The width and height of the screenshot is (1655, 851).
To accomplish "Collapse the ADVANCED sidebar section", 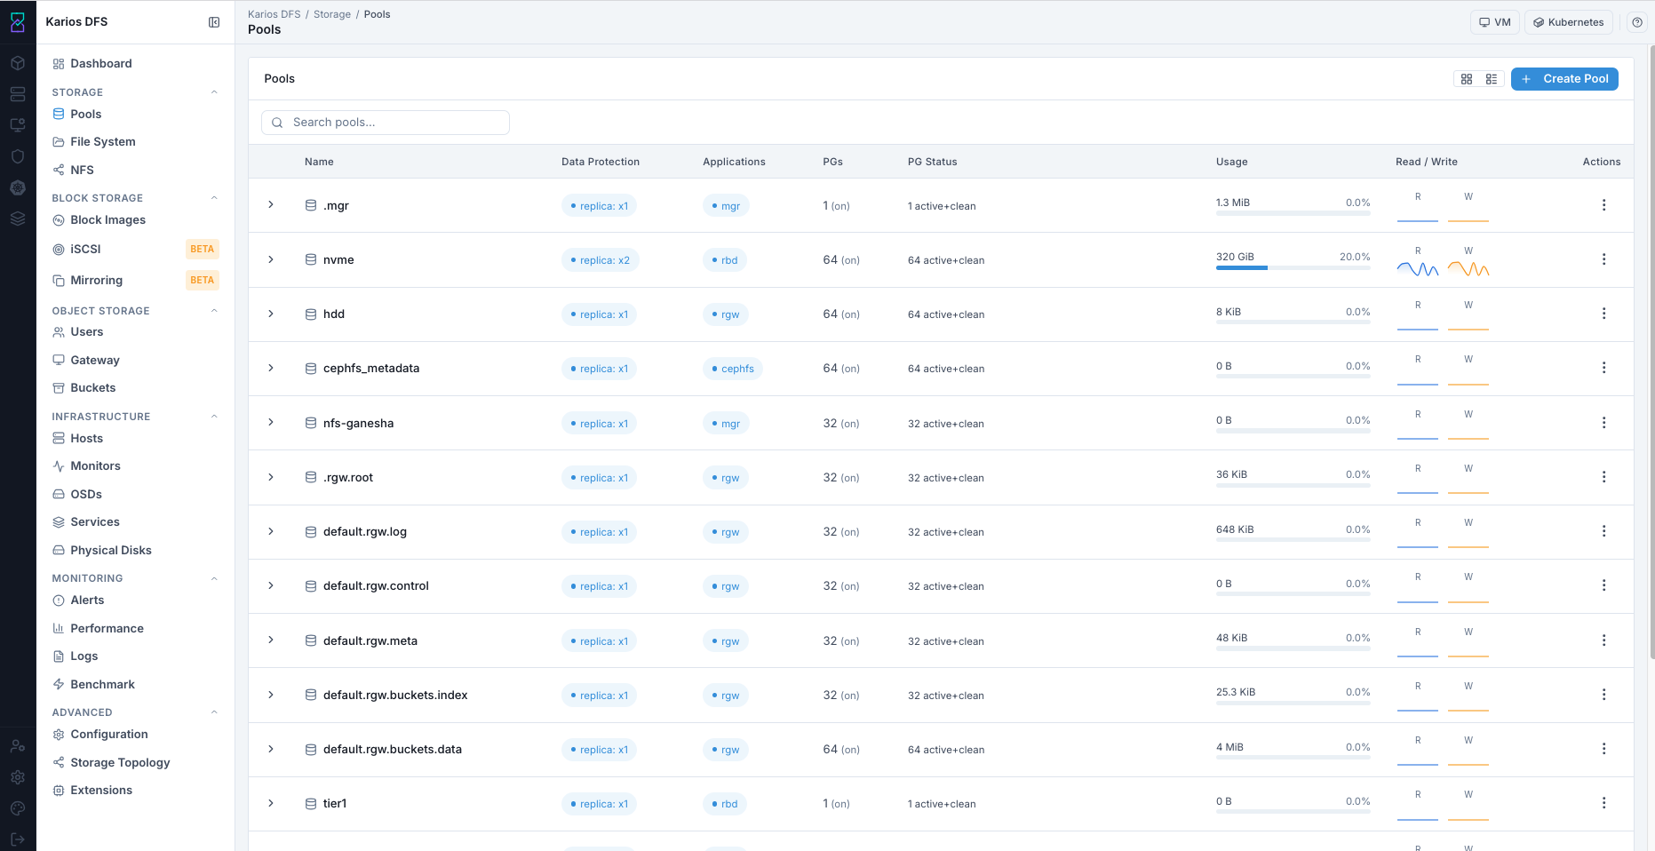I will pyautogui.click(x=214, y=712).
